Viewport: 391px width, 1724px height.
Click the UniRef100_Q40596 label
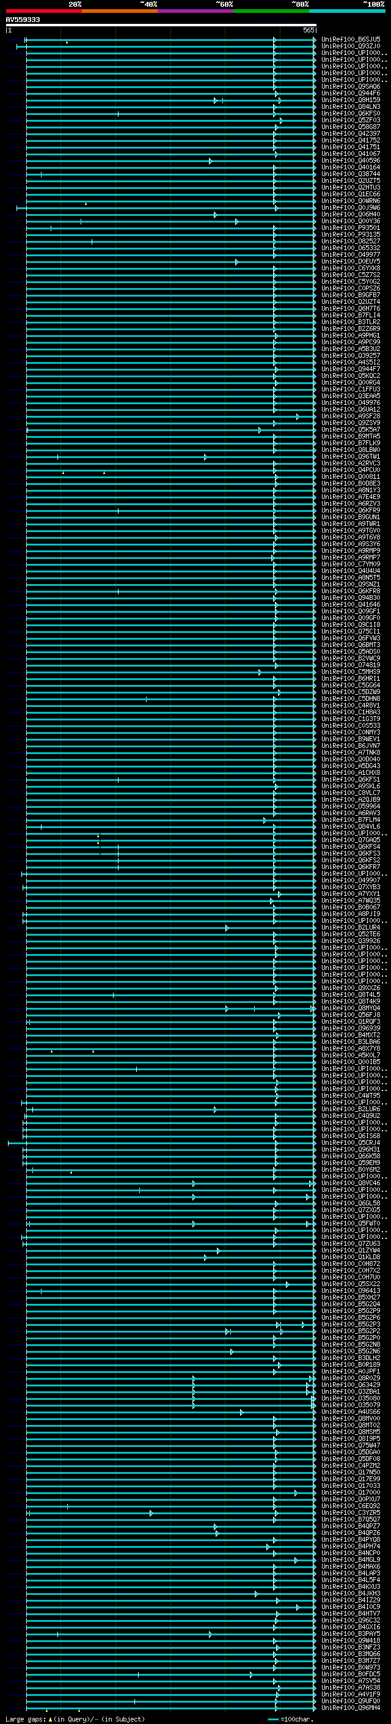click(351, 161)
